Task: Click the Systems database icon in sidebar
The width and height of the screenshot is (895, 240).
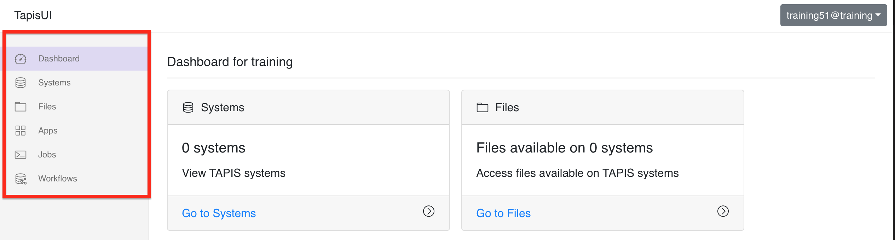Action: (x=21, y=83)
